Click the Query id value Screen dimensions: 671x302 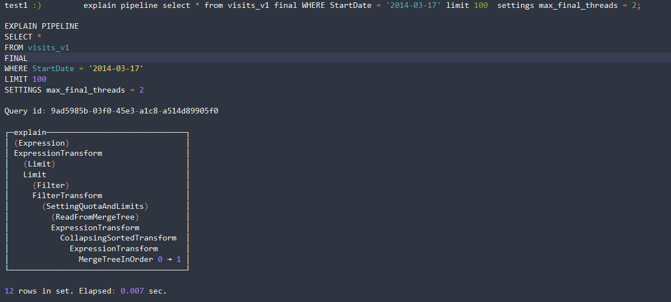[x=134, y=111]
